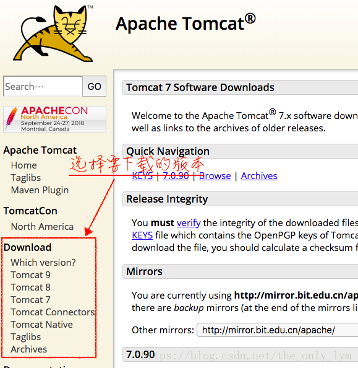The image size is (358, 368).
Task: Open Tomcat Connectors download link
Action: (53, 312)
